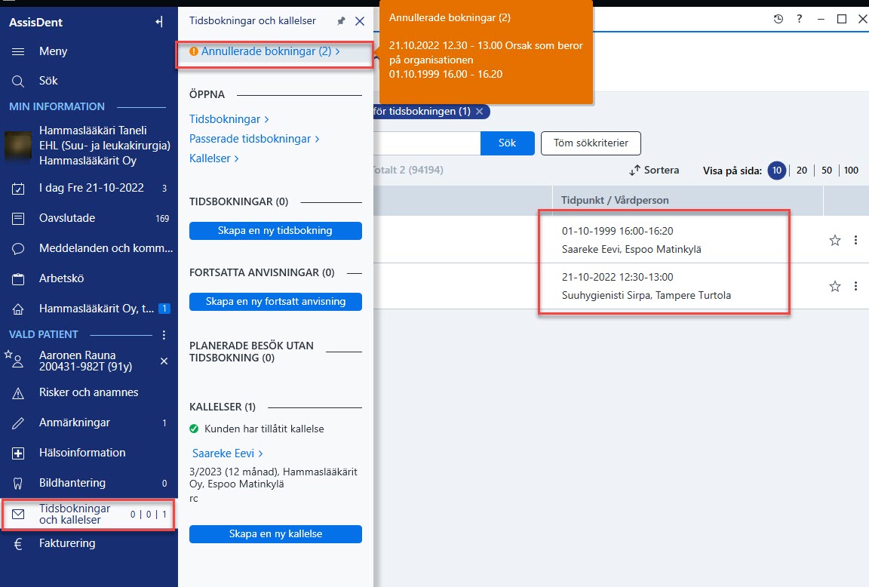The width and height of the screenshot is (869, 587).
Task: Star the 21-10-2022 booking row
Action: click(x=834, y=286)
